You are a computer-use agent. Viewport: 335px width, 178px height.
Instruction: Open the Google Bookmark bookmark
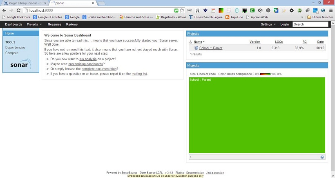tap(16, 17)
